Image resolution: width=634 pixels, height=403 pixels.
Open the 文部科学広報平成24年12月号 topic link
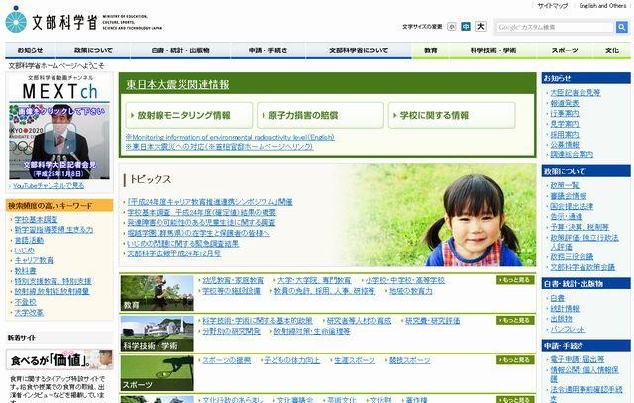pos(174,253)
